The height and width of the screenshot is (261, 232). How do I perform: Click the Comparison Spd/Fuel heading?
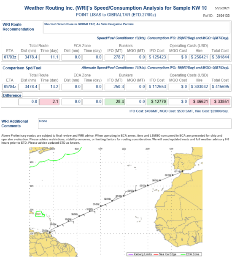22,68
